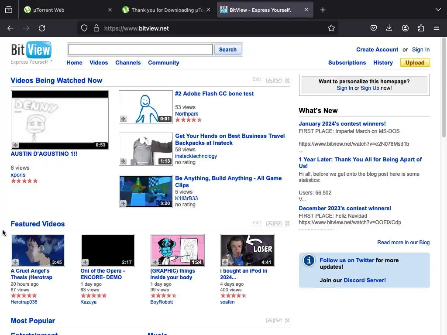Open the GRAPHIC things inside your body thumbnail
Image resolution: width=447 pixels, height=335 pixels.
177,250
